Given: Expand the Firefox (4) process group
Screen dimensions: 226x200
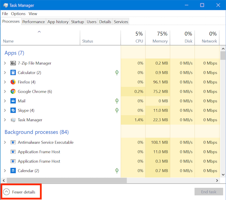Looking at the screenshot, I should (x=5, y=82).
